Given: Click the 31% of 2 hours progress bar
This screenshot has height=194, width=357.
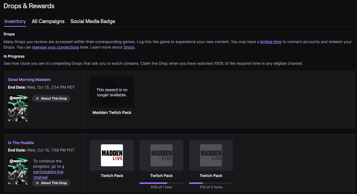Looking at the screenshot, I should point(211,183).
